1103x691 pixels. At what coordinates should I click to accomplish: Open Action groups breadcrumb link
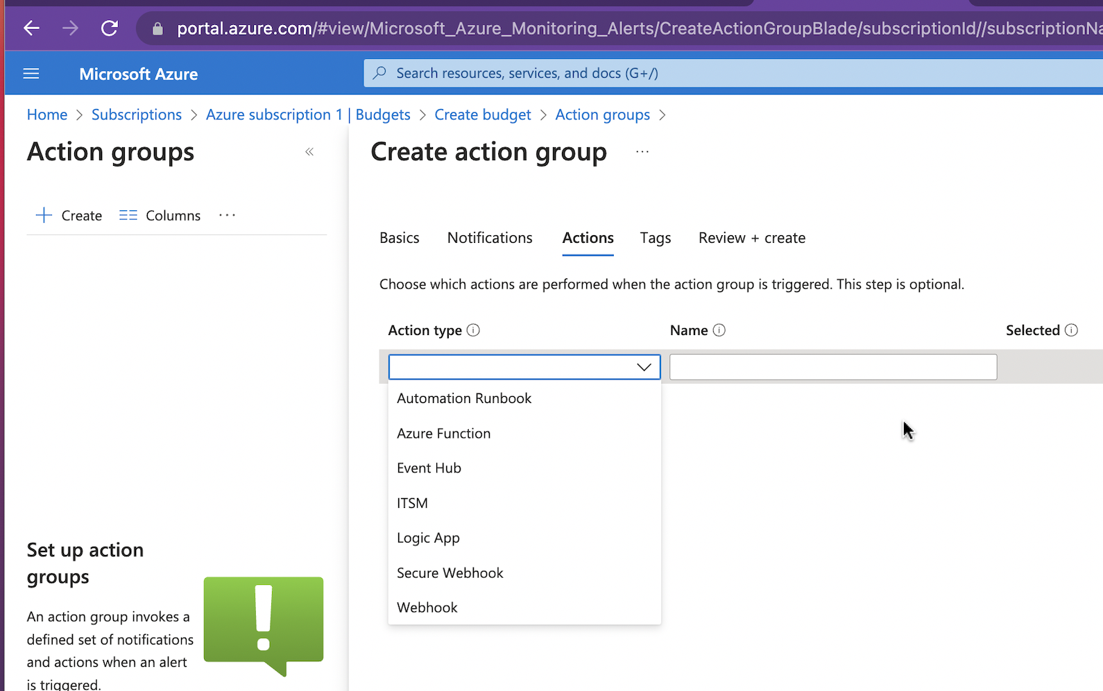pos(603,114)
